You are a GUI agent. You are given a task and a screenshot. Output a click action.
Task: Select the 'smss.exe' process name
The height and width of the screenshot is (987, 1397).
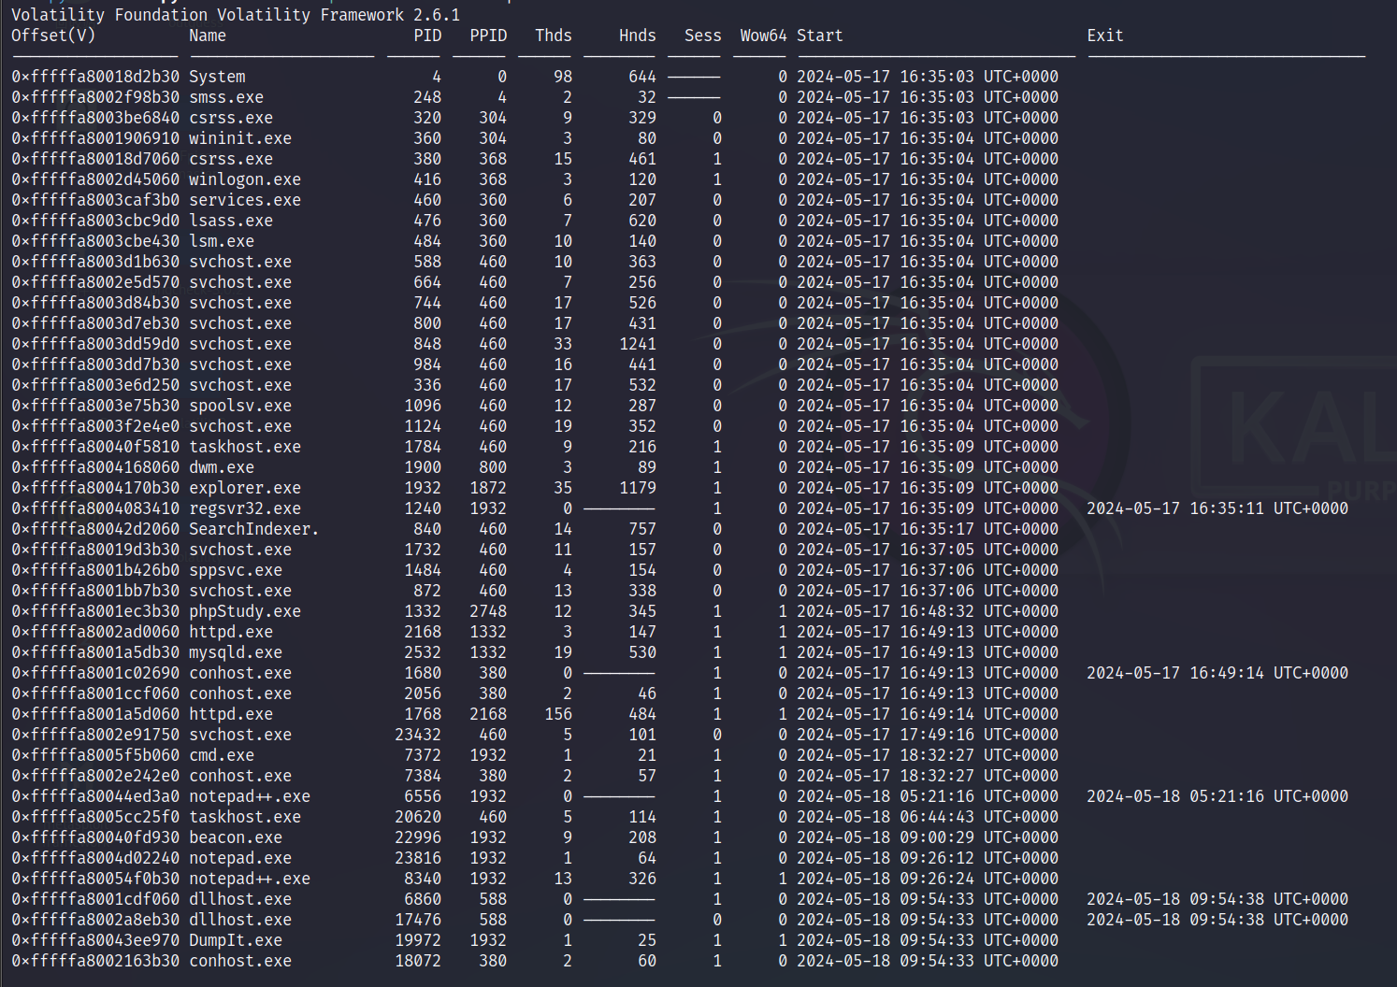coord(226,97)
